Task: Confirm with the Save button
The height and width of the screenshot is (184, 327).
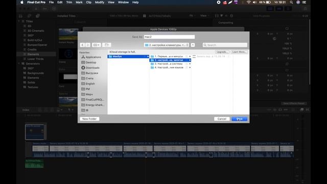Action: [x=240, y=119]
